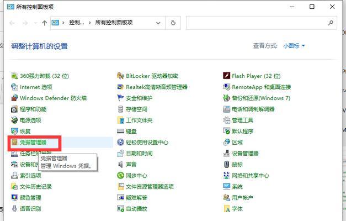Image resolution: width=346 pixels, height=221 pixels.
Task: Open the 设备管理器 icon
Action: tap(227, 154)
